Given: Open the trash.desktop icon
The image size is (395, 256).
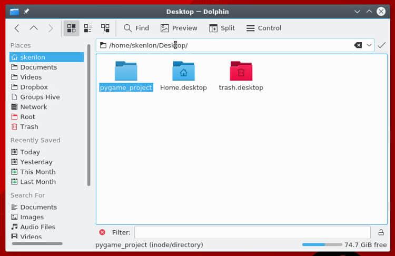Looking at the screenshot, I should 241,72.
